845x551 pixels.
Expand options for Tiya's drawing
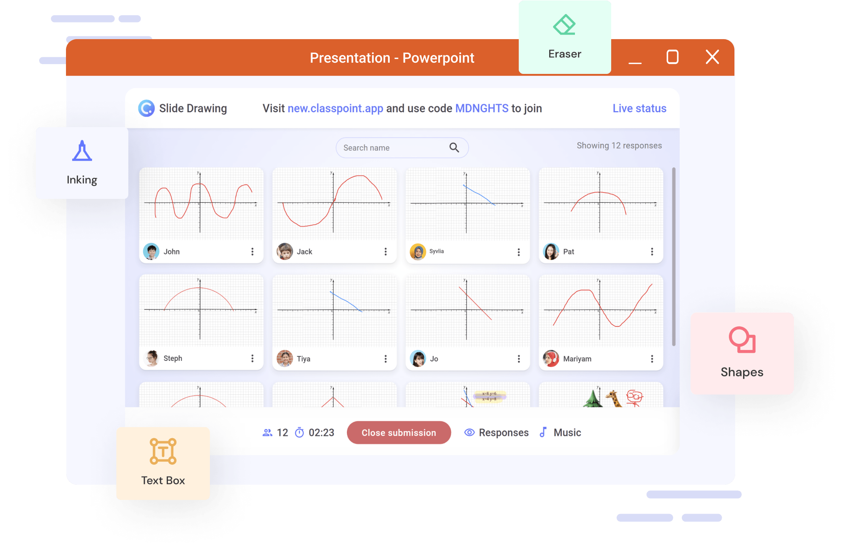point(385,358)
